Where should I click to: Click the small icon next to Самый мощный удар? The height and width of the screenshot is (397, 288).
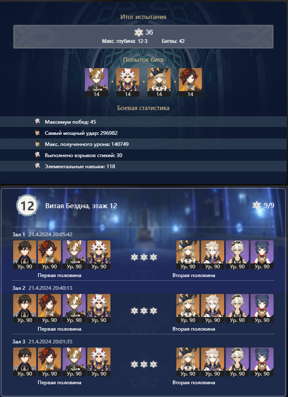tap(37, 133)
